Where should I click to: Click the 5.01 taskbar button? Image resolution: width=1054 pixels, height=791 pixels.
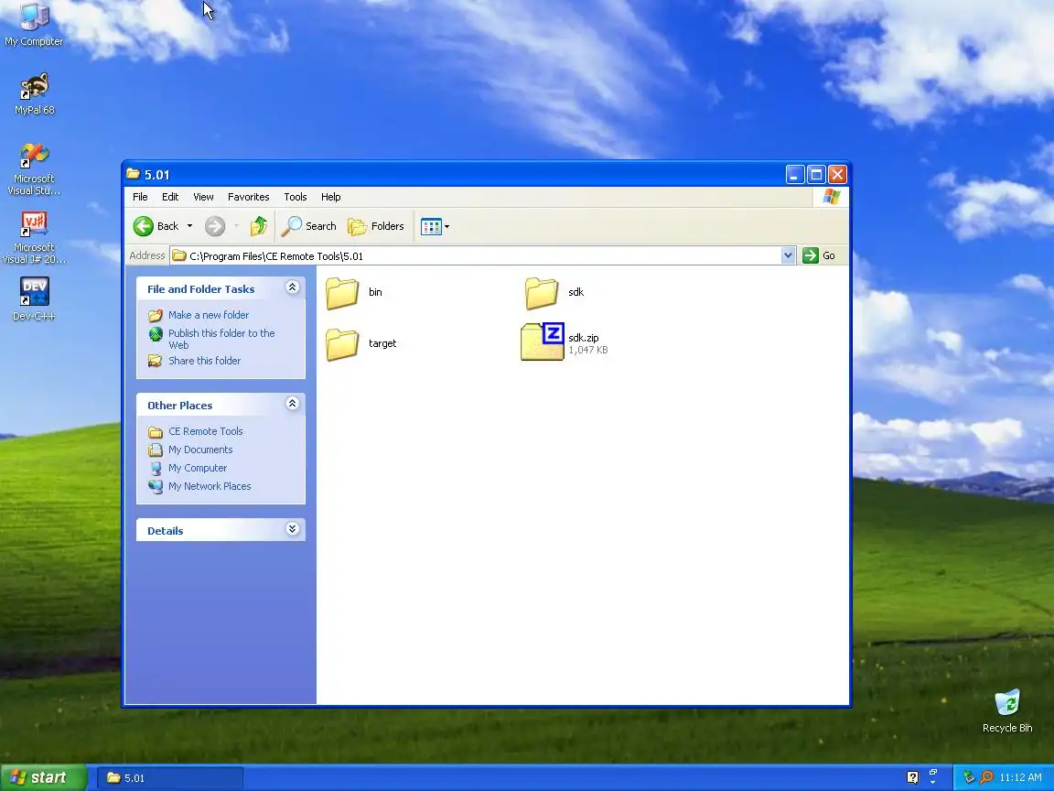coord(170,778)
